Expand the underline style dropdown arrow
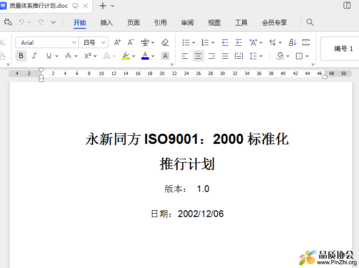This screenshot has width=359, height=268. pos(57,56)
